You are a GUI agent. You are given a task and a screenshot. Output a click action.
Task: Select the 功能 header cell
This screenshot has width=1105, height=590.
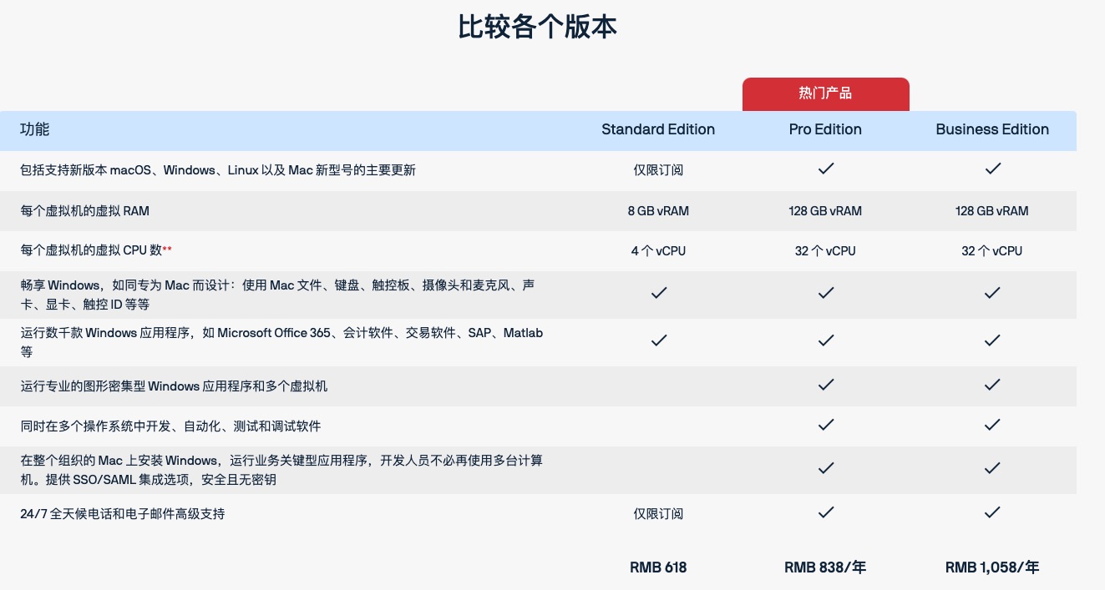[x=35, y=130]
